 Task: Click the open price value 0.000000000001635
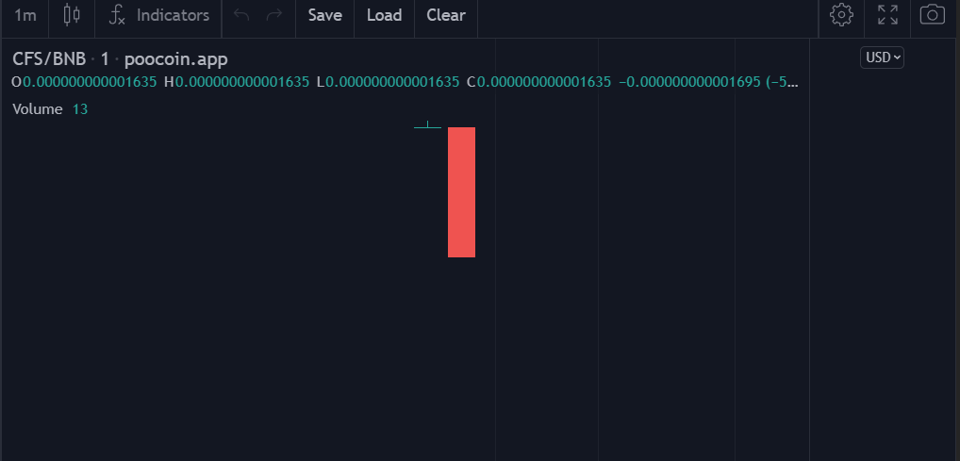[90, 82]
